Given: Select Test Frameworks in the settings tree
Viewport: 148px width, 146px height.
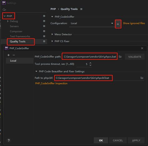Looking at the screenshot, I should [20, 36].
